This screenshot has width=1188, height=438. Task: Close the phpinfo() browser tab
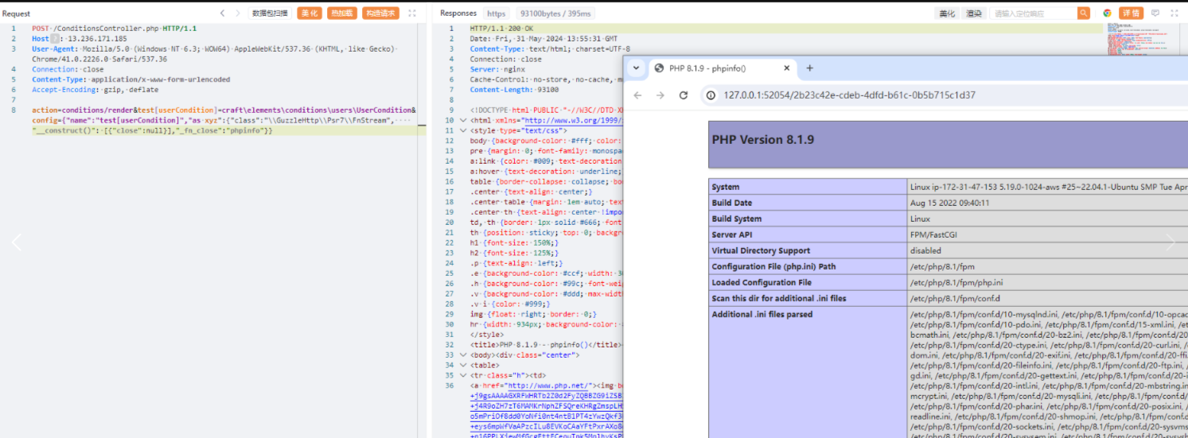pyautogui.click(x=789, y=68)
